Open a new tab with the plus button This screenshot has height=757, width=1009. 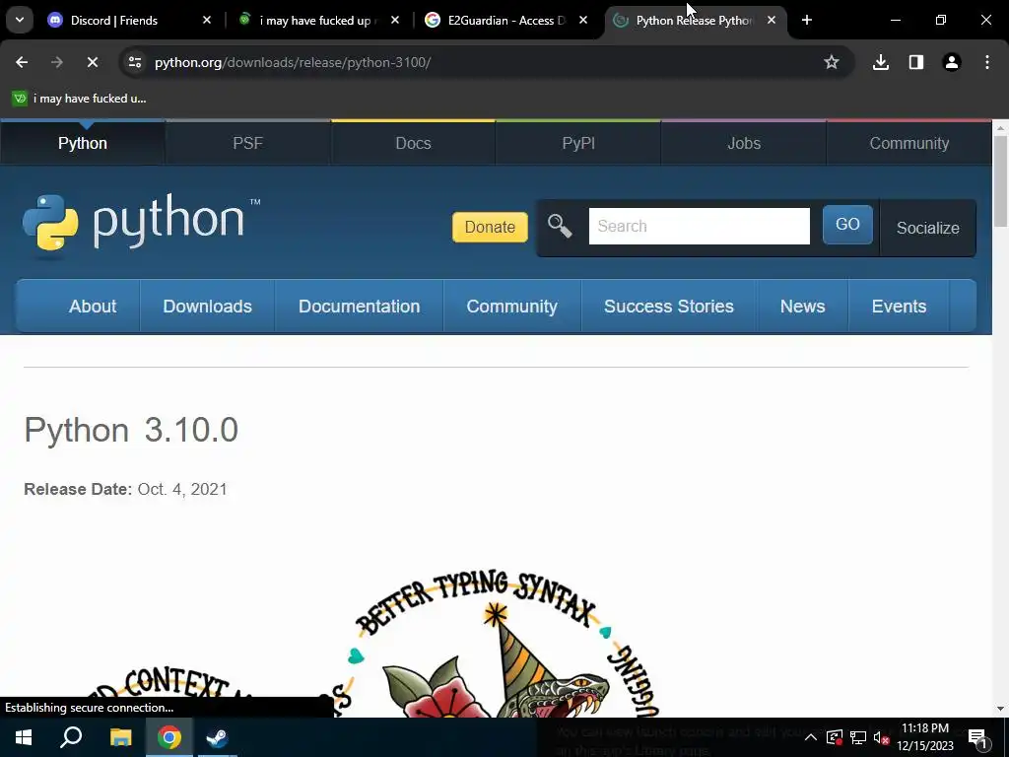coord(807,20)
